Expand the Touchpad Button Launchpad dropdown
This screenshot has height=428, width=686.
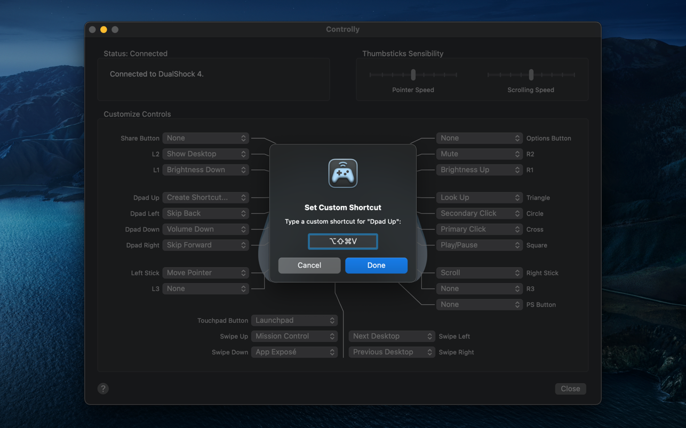[294, 320]
